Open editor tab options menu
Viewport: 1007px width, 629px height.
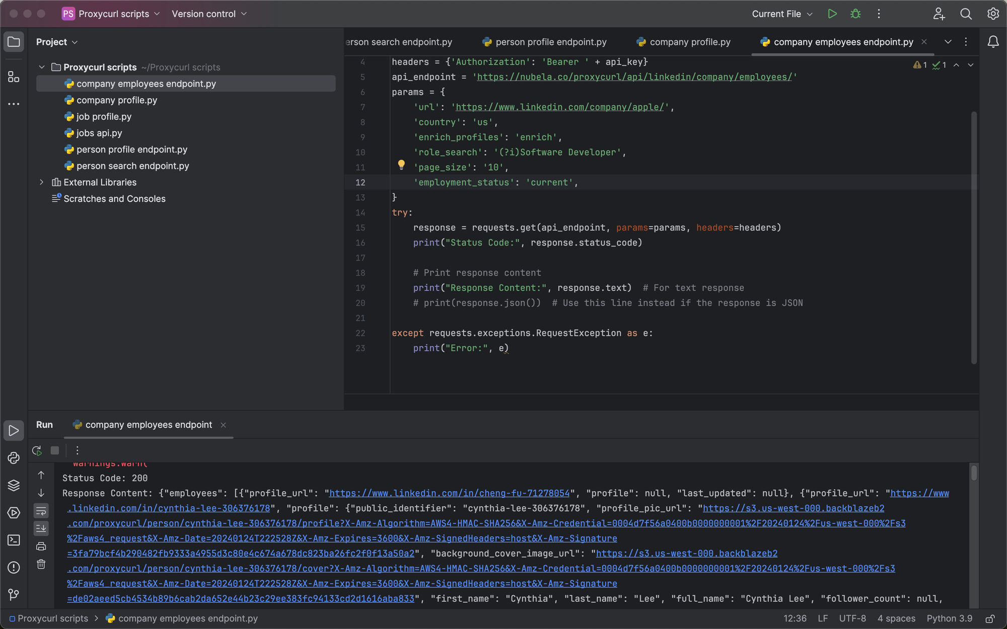coord(966,42)
